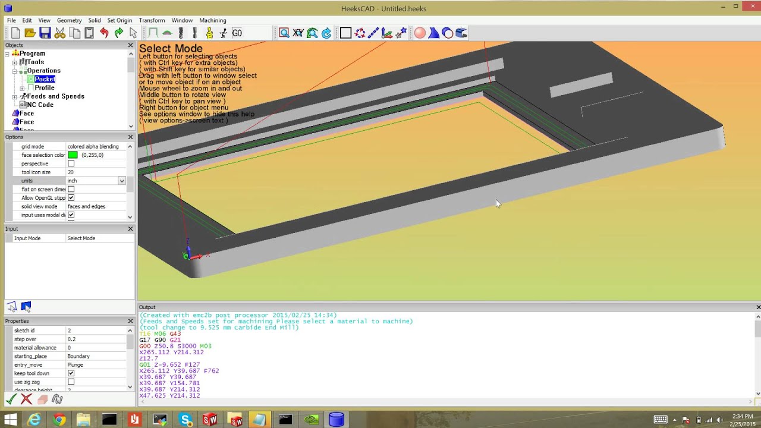Open Skype from the taskbar
761x428 pixels.
pyautogui.click(x=185, y=420)
